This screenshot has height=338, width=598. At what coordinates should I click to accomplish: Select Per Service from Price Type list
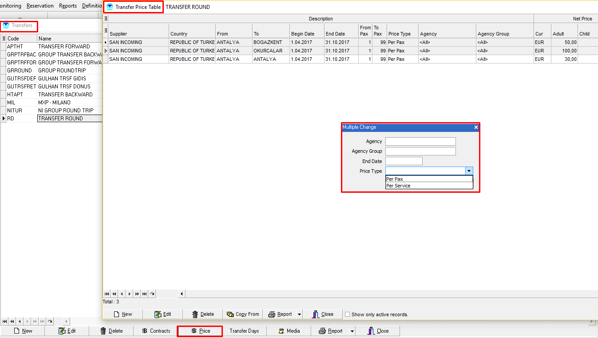[x=398, y=186]
